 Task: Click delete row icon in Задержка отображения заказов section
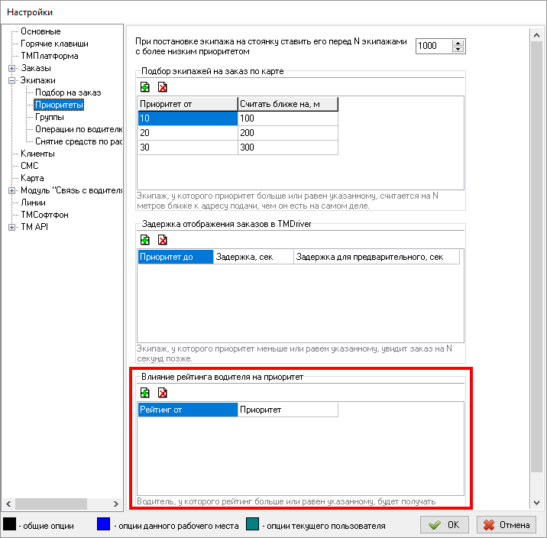pyautogui.click(x=162, y=240)
